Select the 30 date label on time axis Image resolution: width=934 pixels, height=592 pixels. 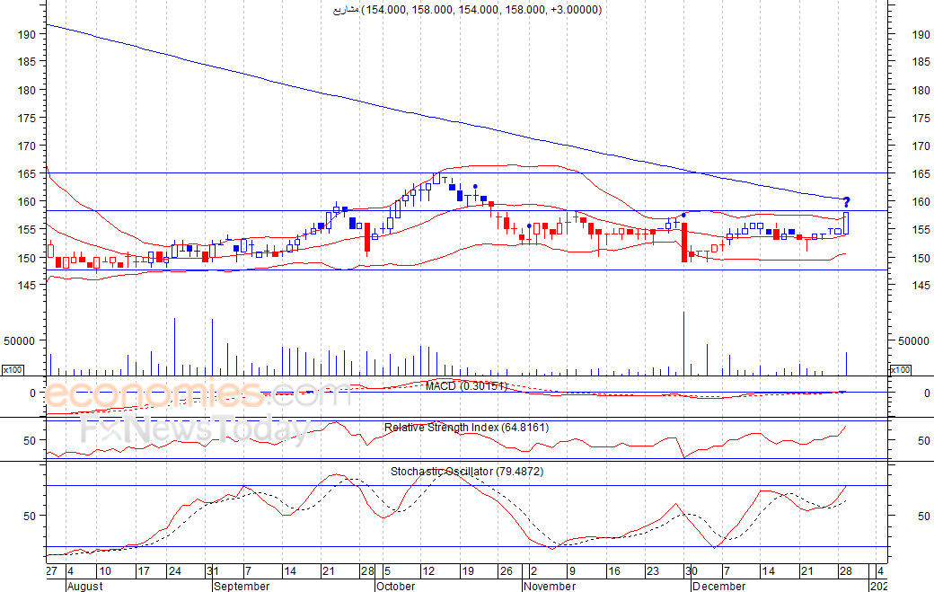(691, 571)
